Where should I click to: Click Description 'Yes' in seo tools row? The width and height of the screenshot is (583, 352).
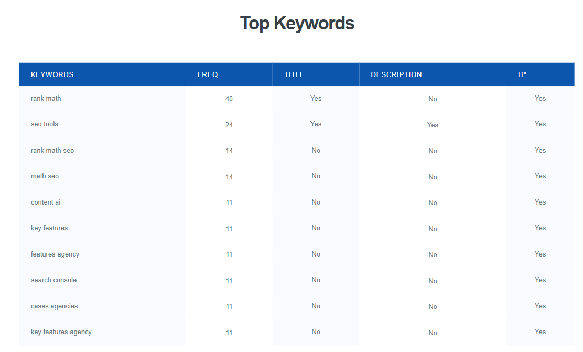(x=433, y=125)
